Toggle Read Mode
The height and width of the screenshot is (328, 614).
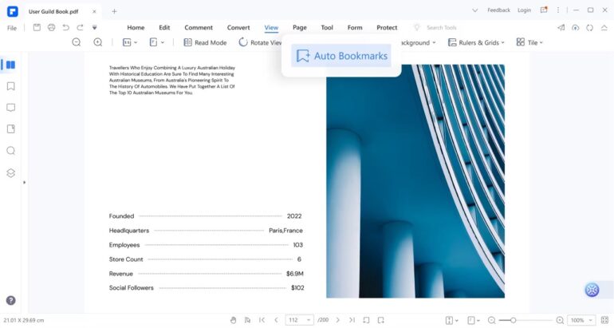click(205, 42)
